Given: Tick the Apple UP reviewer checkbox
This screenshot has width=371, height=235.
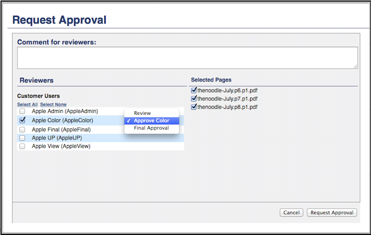Looking at the screenshot, I should (x=22, y=138).
